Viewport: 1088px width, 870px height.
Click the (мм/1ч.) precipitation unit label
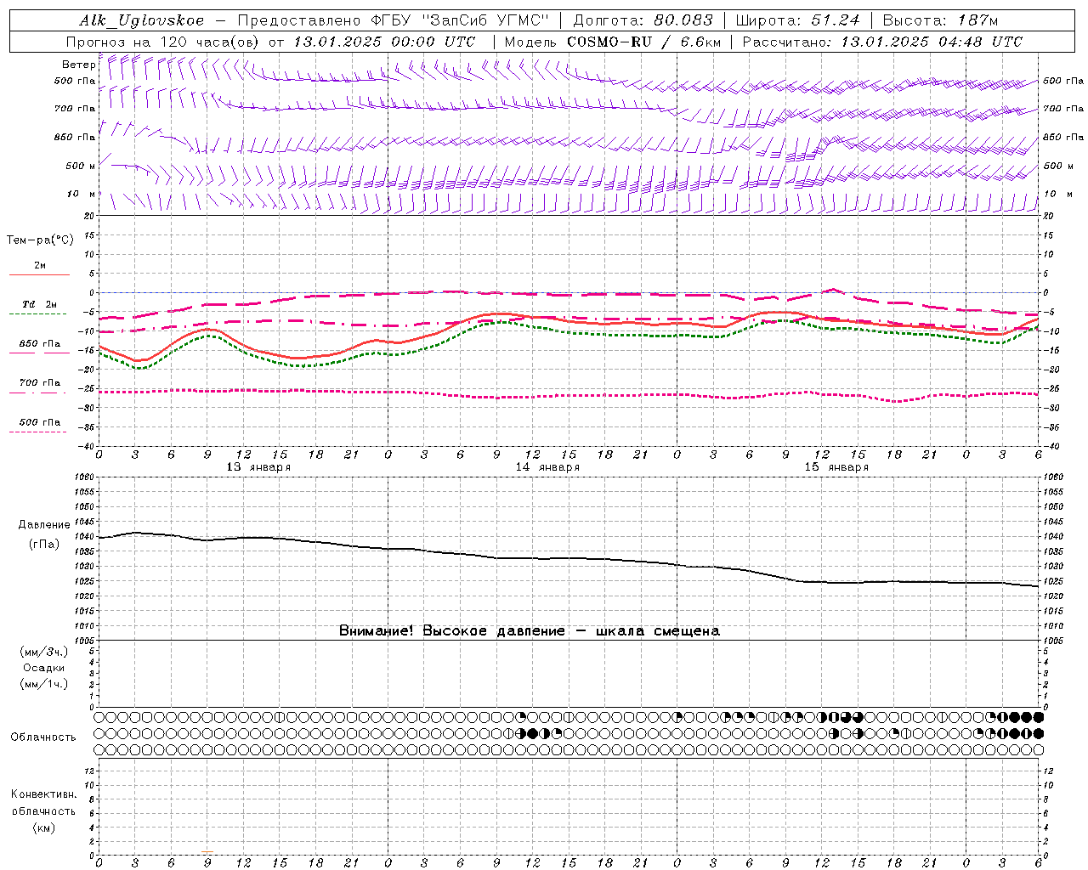click(44, 684)
